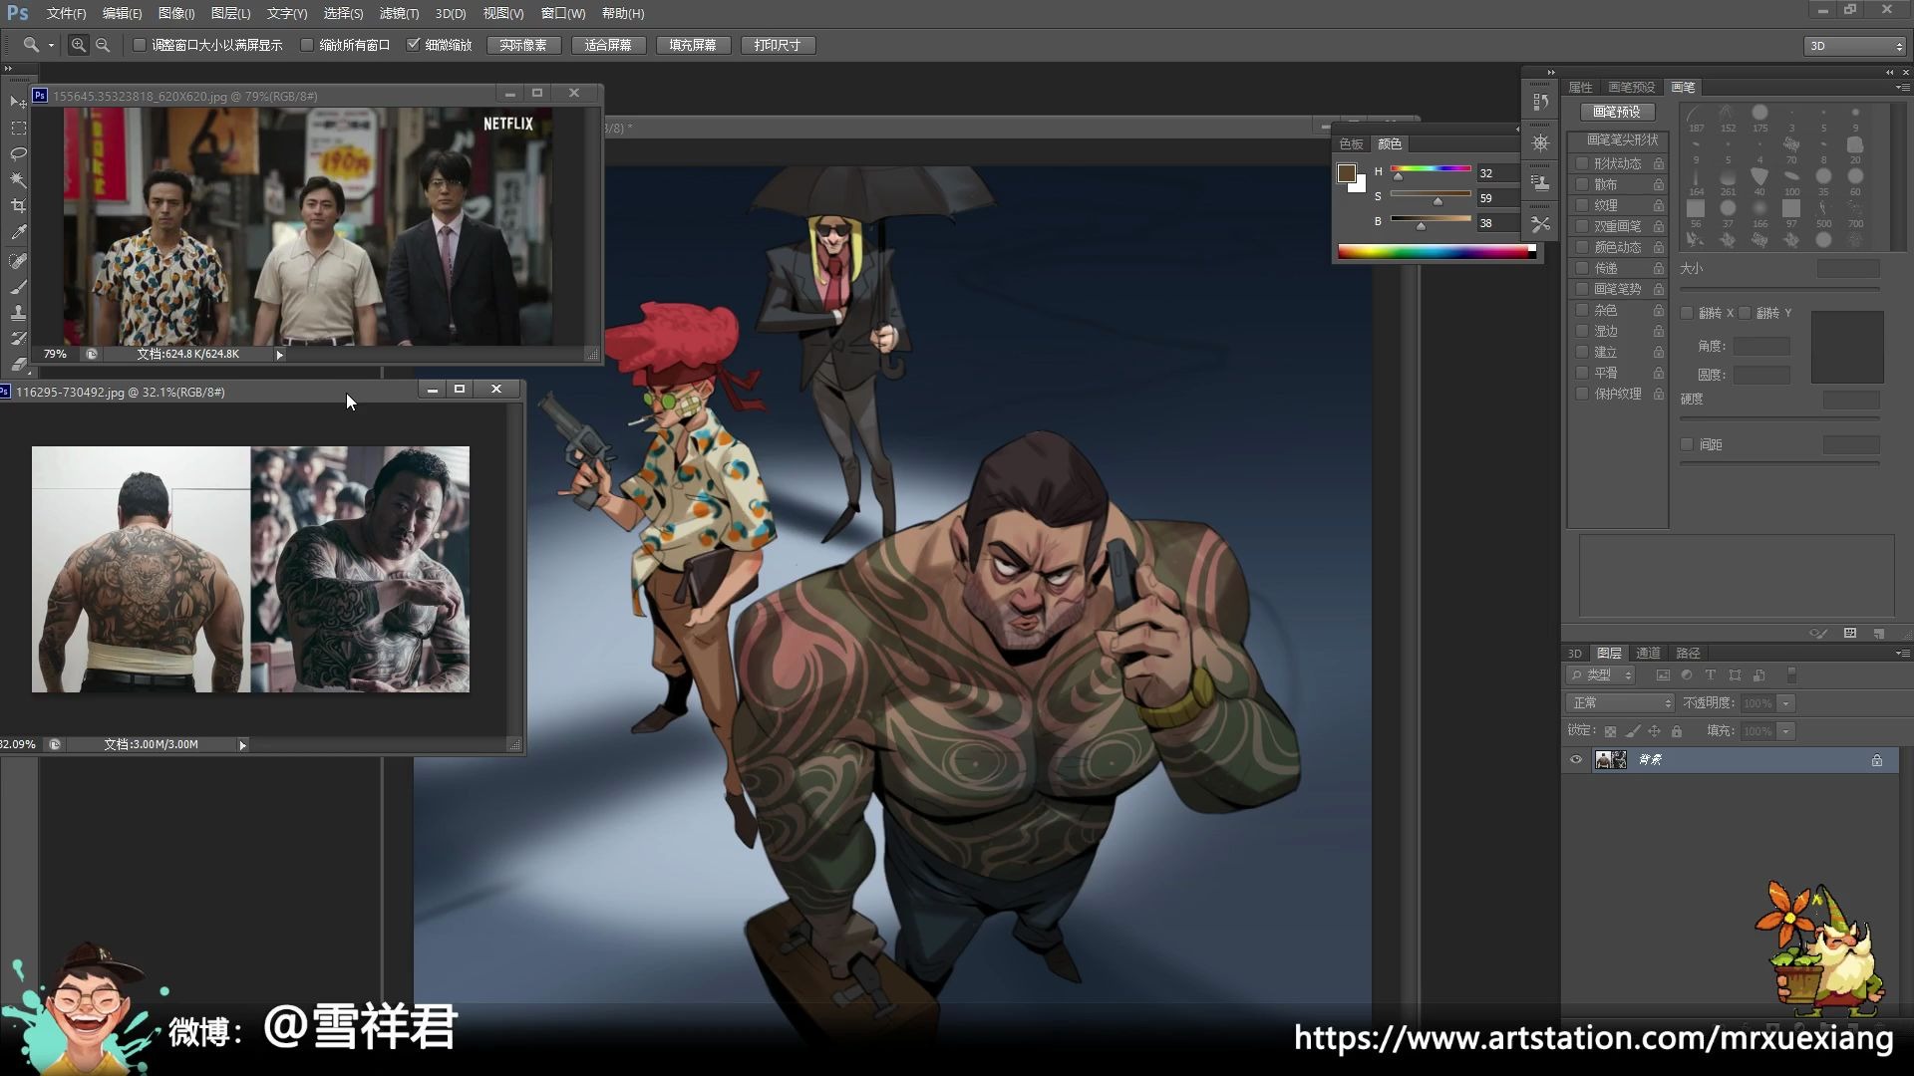
Task: Click the Zoom In magnifier icon
Action: [x=78, y=45]
